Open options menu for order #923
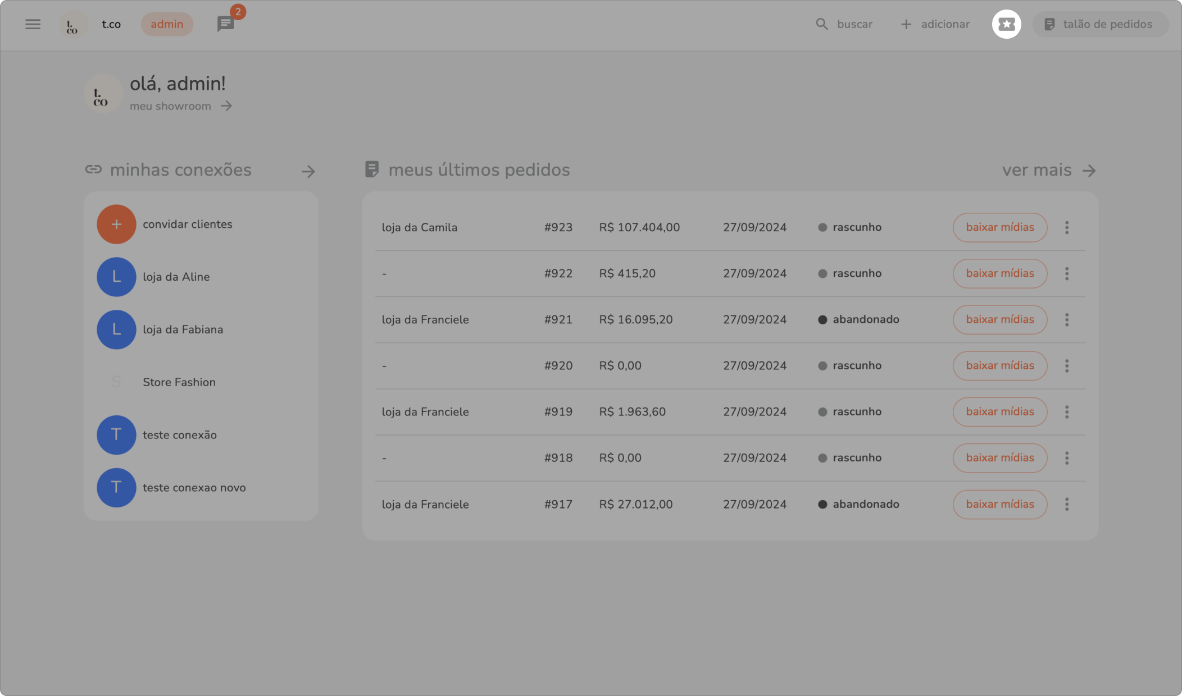The height and width of the screenshot is (696, 1182). 1066,227
